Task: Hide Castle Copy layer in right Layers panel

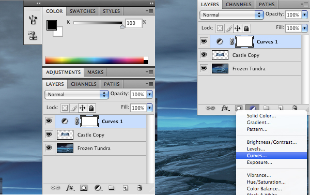Action: [204, 55]
